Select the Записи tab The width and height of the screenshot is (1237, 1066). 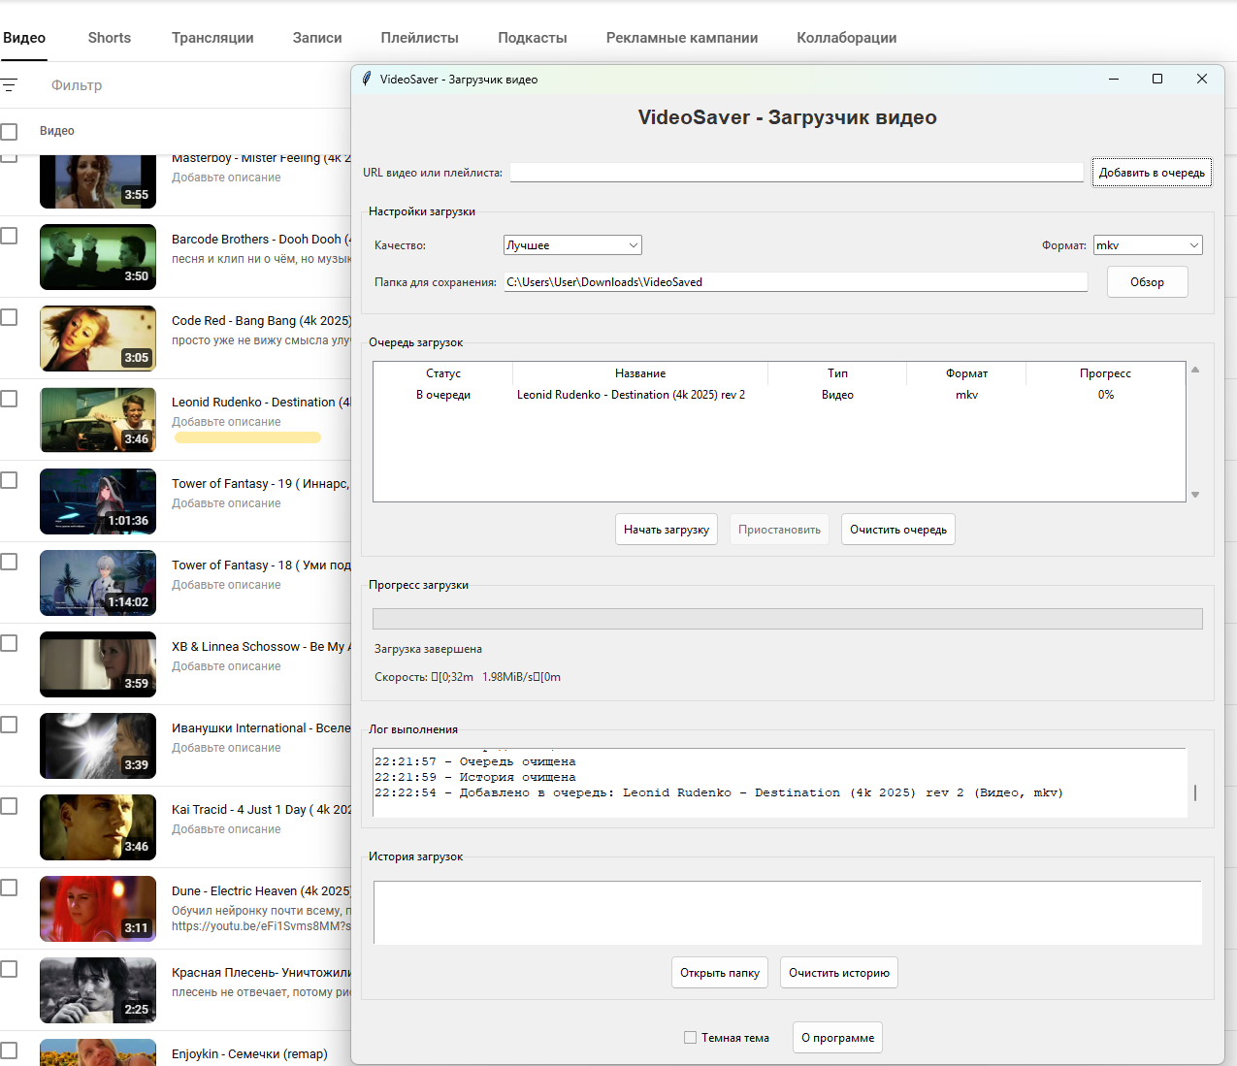[x=317, y=38]
